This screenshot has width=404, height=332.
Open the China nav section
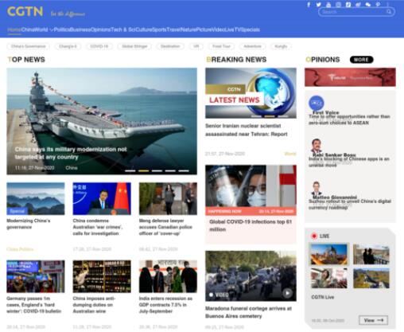click(x=28, y=29)
